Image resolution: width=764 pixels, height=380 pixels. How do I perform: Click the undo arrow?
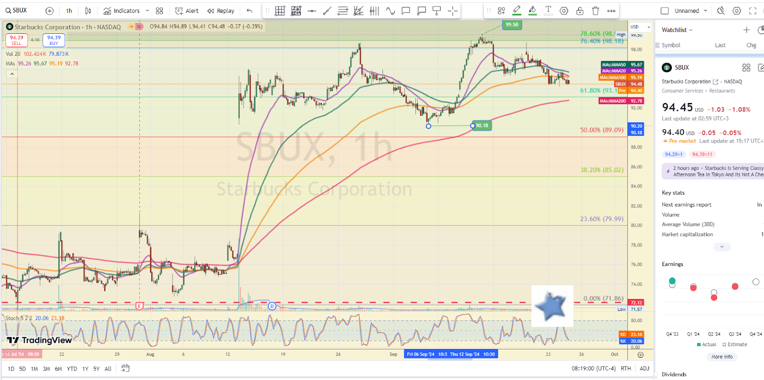(x=249, y=11)
